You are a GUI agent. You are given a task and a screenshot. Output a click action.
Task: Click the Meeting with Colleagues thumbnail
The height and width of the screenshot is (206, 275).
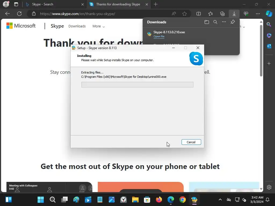[49, 187]
